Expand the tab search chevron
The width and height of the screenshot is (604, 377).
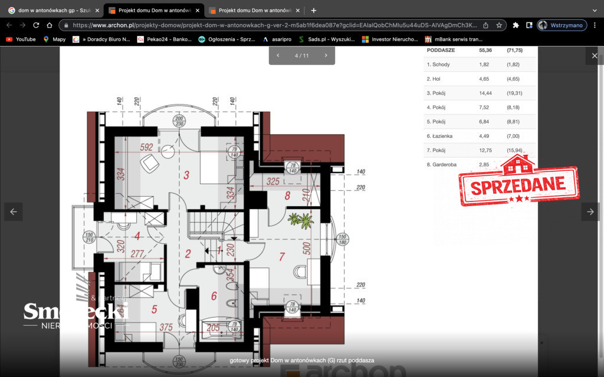coord(595,11)
